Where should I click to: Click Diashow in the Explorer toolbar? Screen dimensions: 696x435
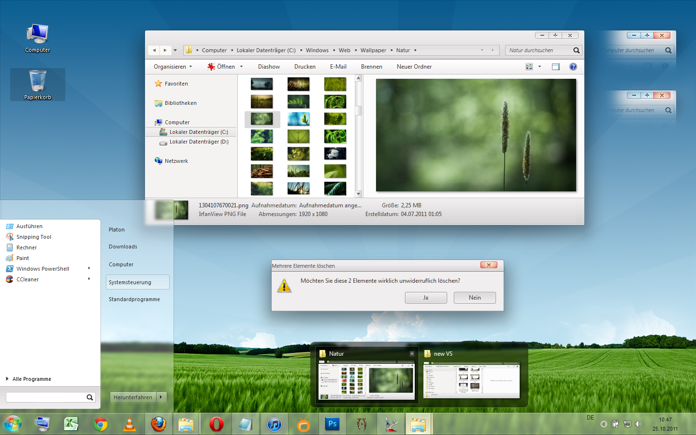pos(269,67)
